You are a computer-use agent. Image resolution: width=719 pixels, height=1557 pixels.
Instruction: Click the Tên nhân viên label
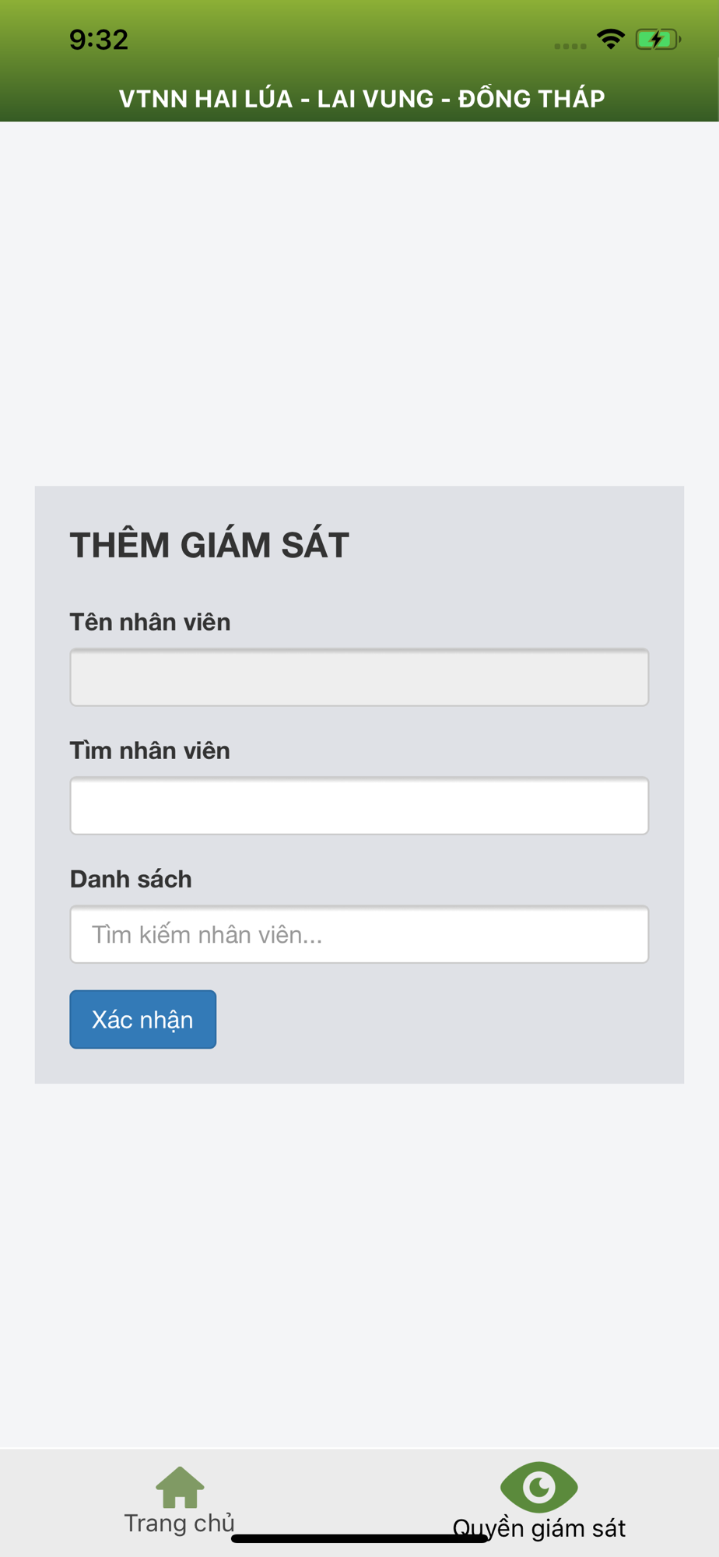tap(150, 622)
